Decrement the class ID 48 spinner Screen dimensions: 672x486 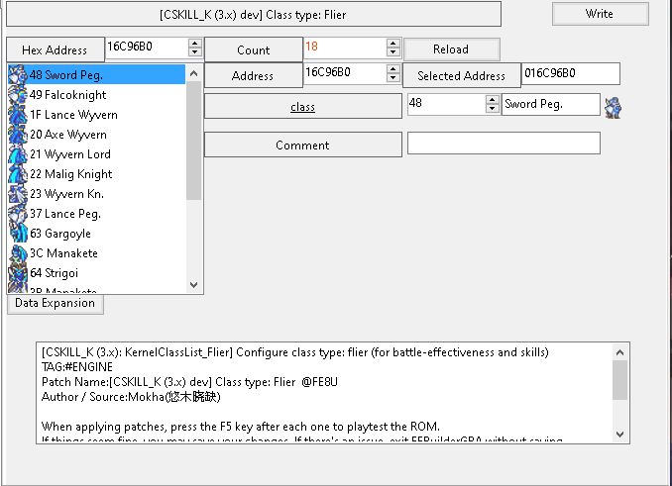click(x=493, y=108)
